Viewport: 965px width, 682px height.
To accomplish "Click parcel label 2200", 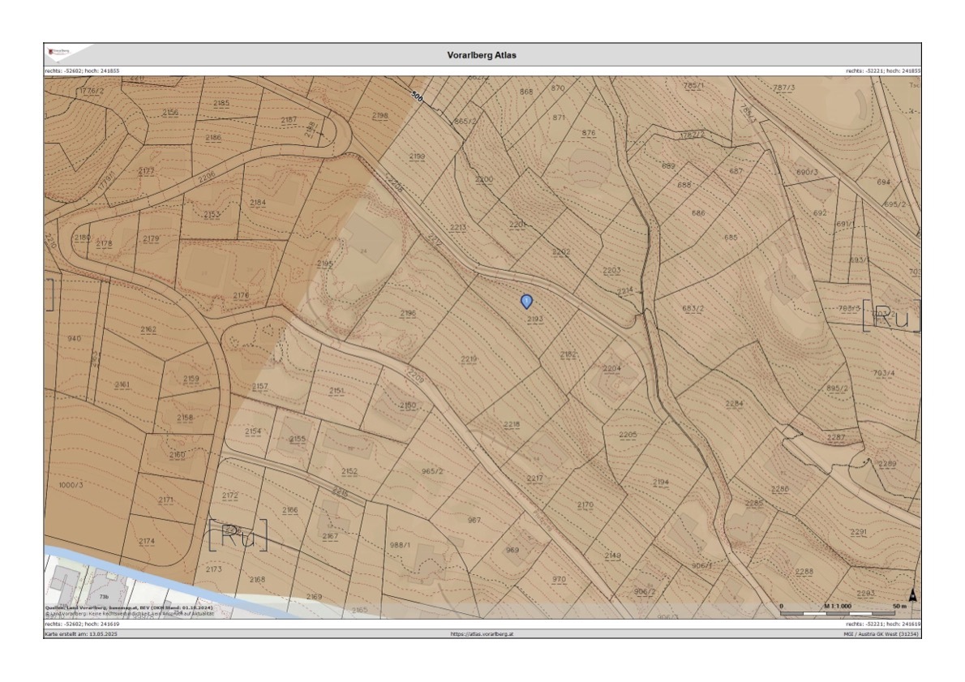I will [x=484, y=179].
